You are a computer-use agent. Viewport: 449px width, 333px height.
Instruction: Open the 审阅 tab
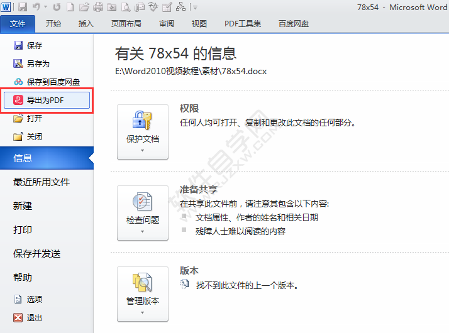(167, 24)
